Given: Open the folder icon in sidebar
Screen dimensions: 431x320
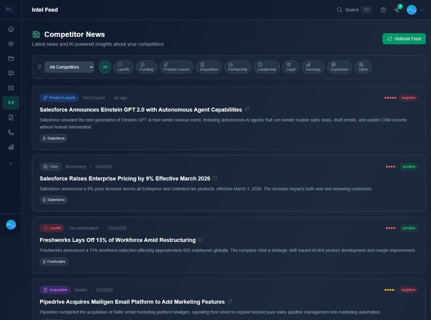Looking at the screenshot, I should (11, 59).
